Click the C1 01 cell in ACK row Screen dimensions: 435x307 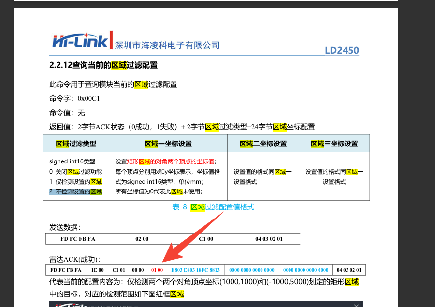119,270
